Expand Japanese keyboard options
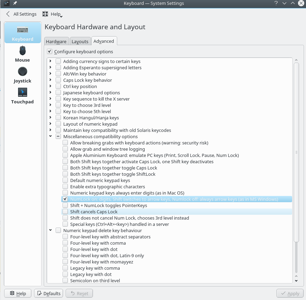Image resolution: width=306 pixels, height=300 pixels. tap(50, 93)
